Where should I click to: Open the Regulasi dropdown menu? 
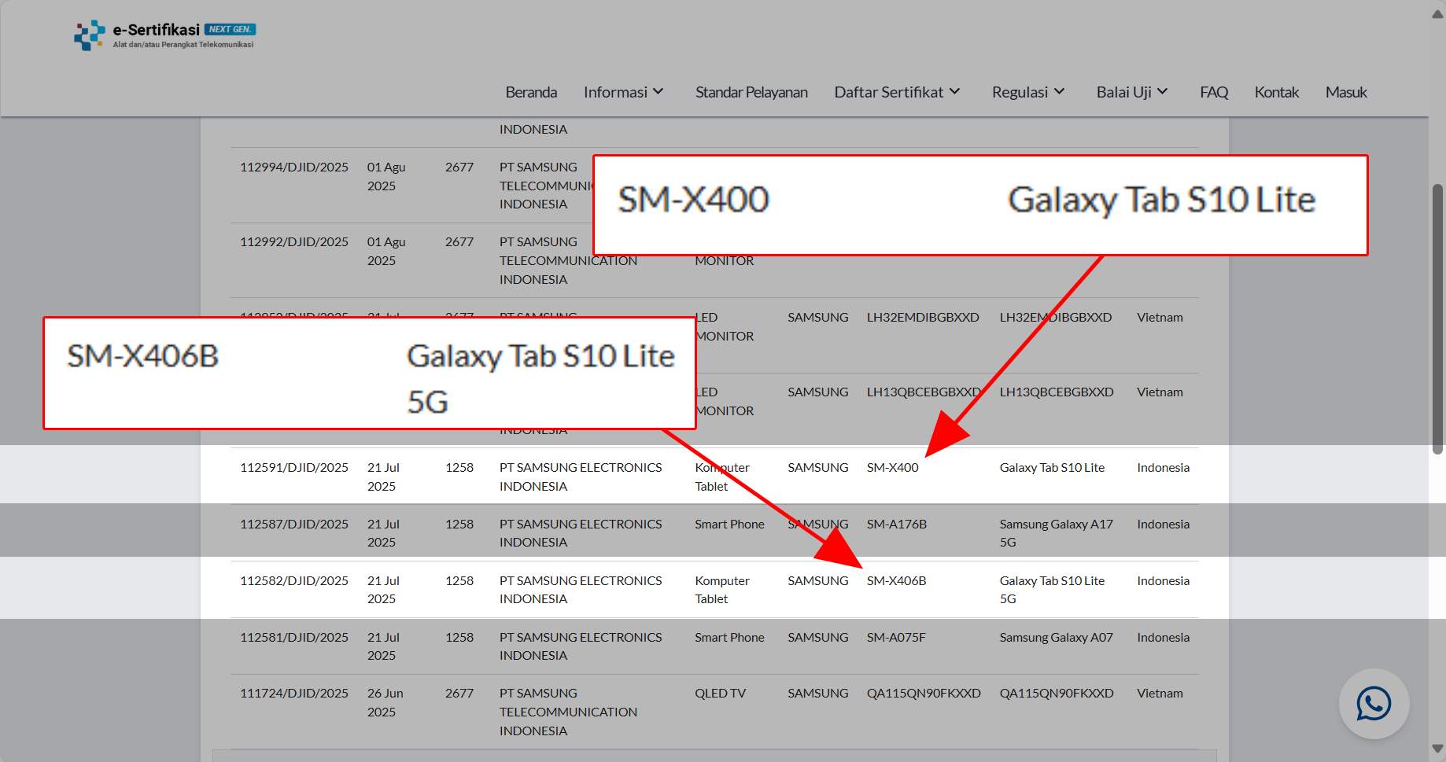(1028, 92)
